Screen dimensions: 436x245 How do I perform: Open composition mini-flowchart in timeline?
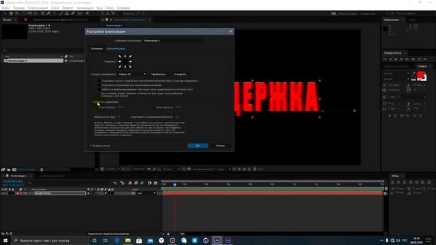[x=115, y=183]
